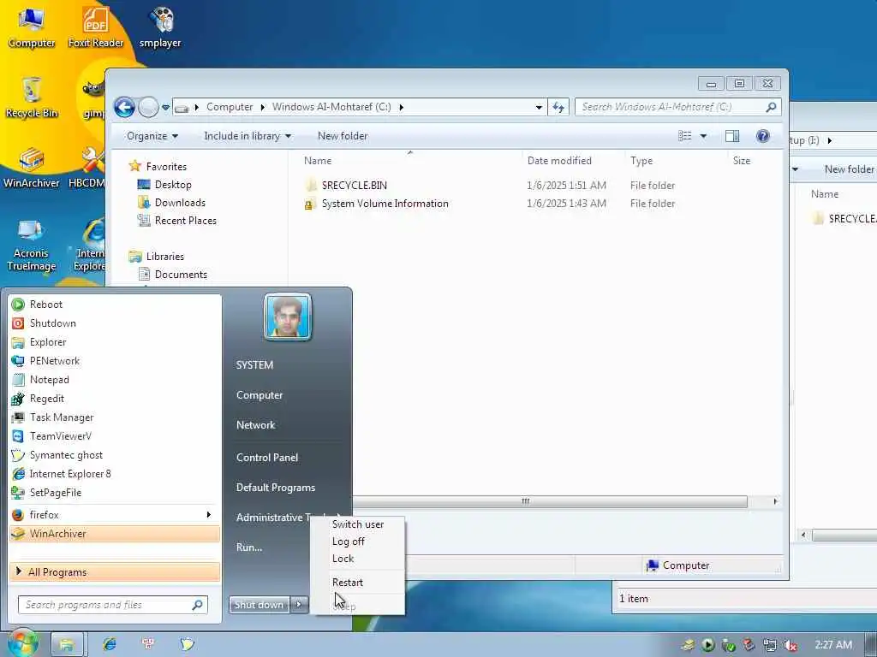Select the $RECYCLE.BIN folder
The image size is (877, 657).
354,186
